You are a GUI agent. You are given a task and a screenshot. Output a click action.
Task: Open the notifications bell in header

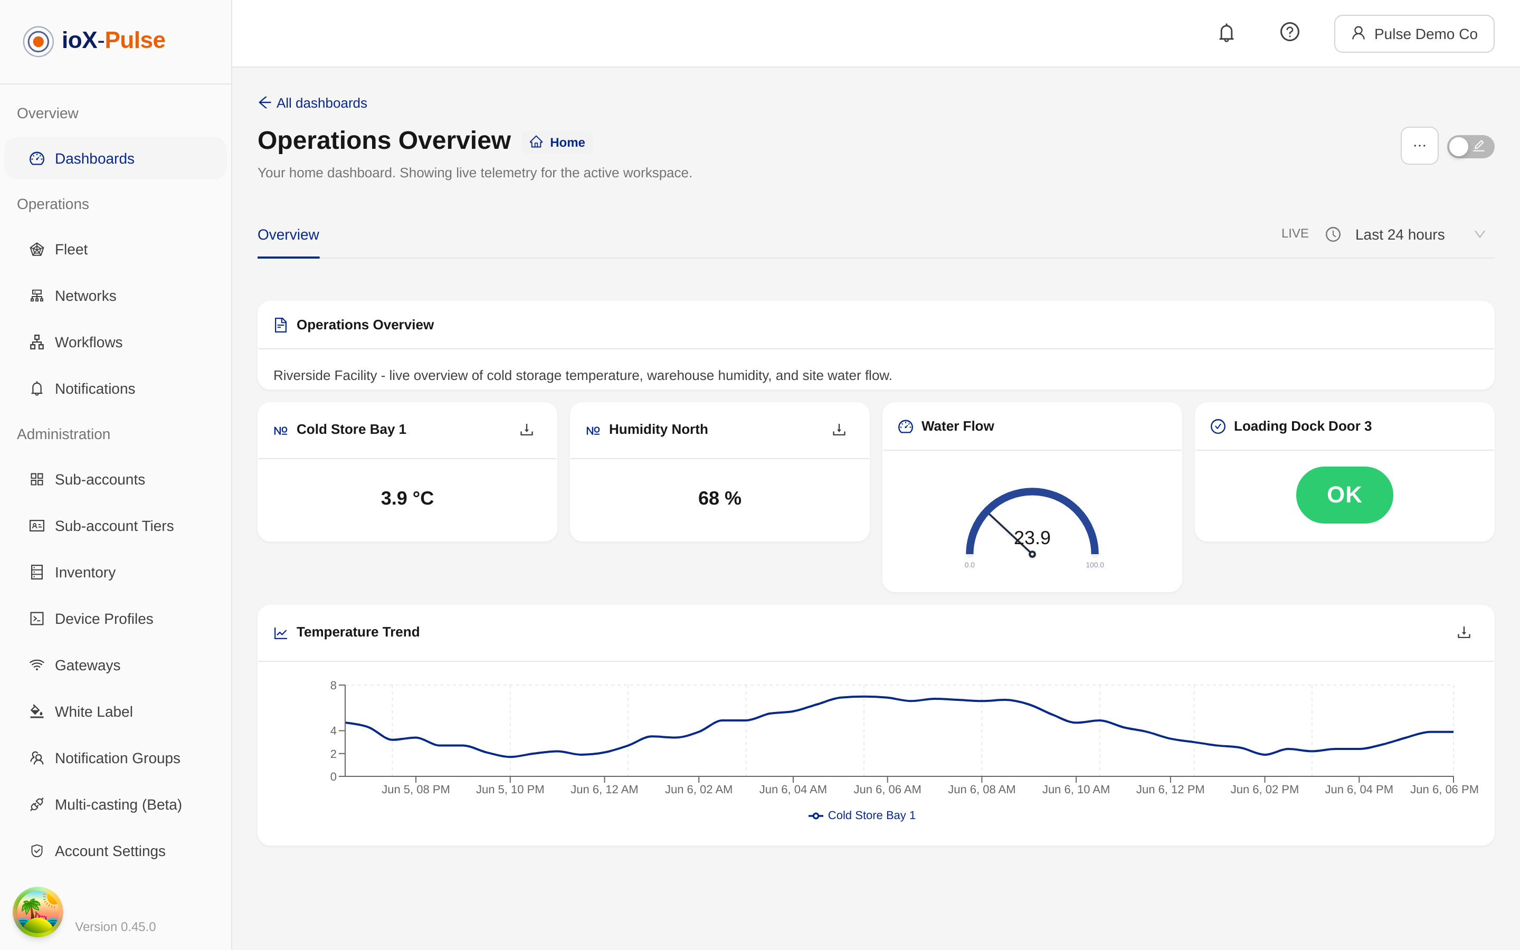(x=1226, y=33)
